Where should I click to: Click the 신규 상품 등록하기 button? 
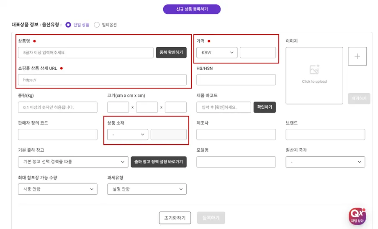coord(192,9)
